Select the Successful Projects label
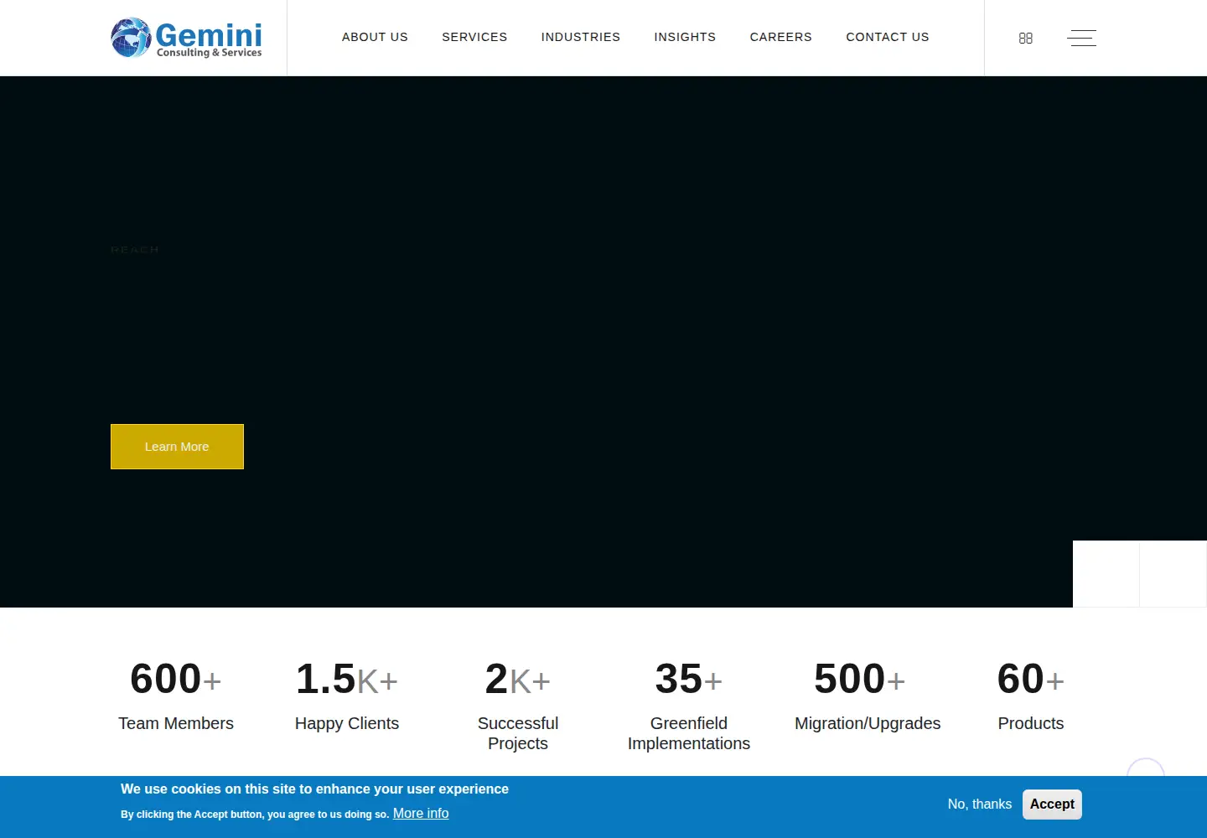This screenshot has width=1207, height=838. pyautogui.click(x=518, y=733)
